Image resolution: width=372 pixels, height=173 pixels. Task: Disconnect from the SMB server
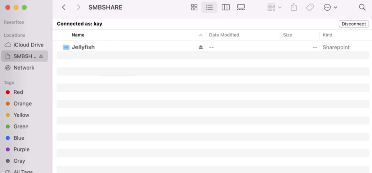pyautogui.click(x=354, y=24)
